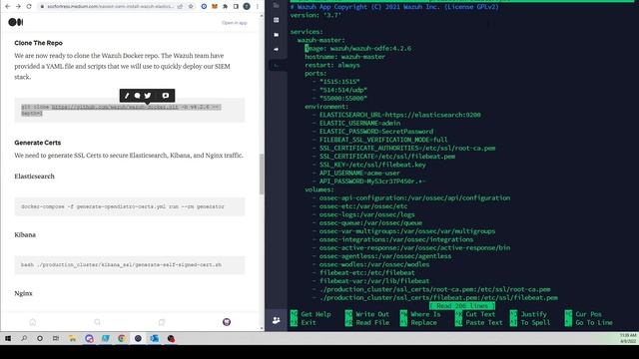
Task: Click the 'filebeat-etc:/etc/filebeat' line
Action: (366, 272)
